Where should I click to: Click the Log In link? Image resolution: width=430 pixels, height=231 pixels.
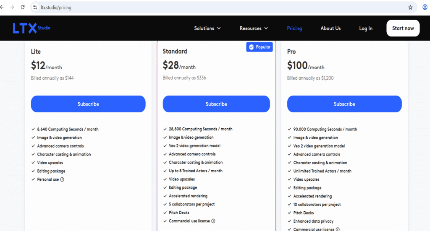coord(366,29)
